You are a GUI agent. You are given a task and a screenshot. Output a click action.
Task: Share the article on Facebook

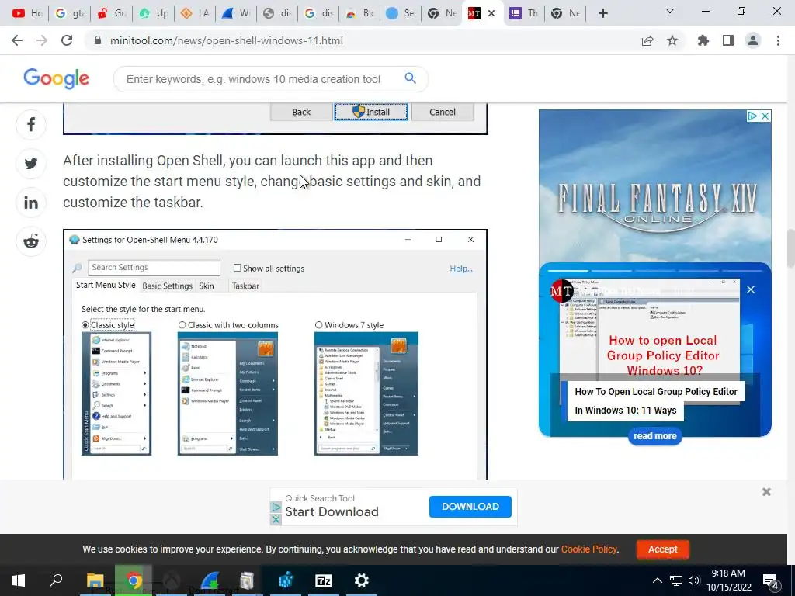[31, 125]
